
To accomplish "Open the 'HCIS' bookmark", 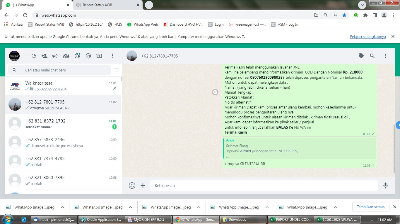I will 115,24.
